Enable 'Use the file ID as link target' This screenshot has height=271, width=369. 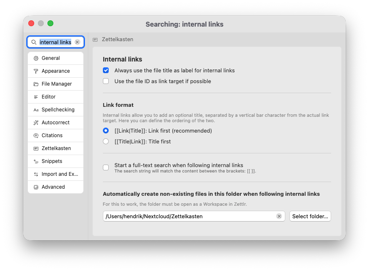click(x=105, y=81)
